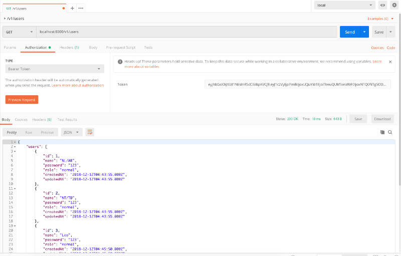Collapse root JSON at line 1
This screenshot has width=401, height=256.
pyautogui.click(x=15, y=142)
